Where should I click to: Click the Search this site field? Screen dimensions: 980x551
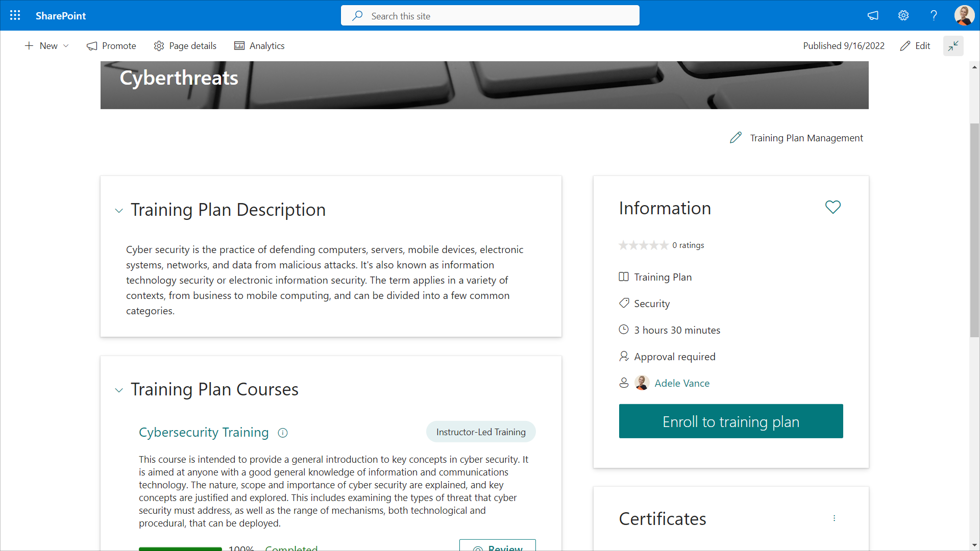[x=490, y=16]
